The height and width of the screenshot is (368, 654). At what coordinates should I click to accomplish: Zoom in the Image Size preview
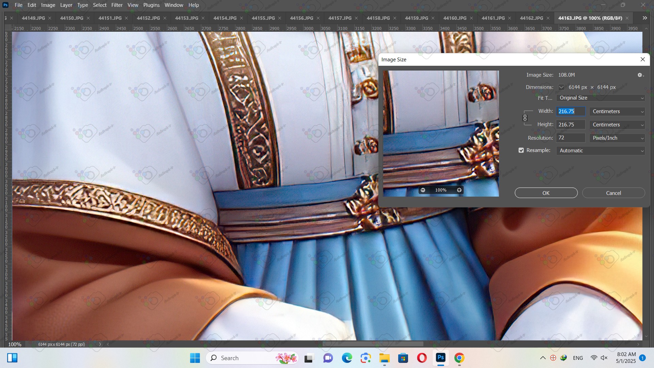coord(459,190)
